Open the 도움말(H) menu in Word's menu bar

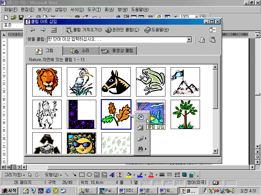[x=140, y=10]
